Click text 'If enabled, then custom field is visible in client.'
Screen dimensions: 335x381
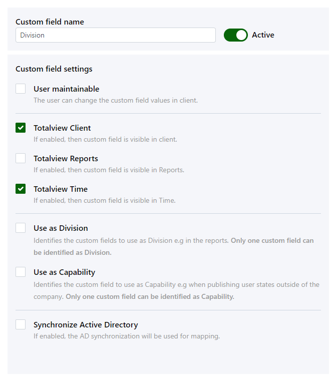pos(105,140)
